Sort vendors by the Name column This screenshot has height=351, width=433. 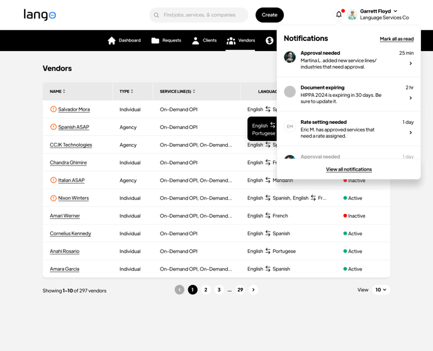57,92
